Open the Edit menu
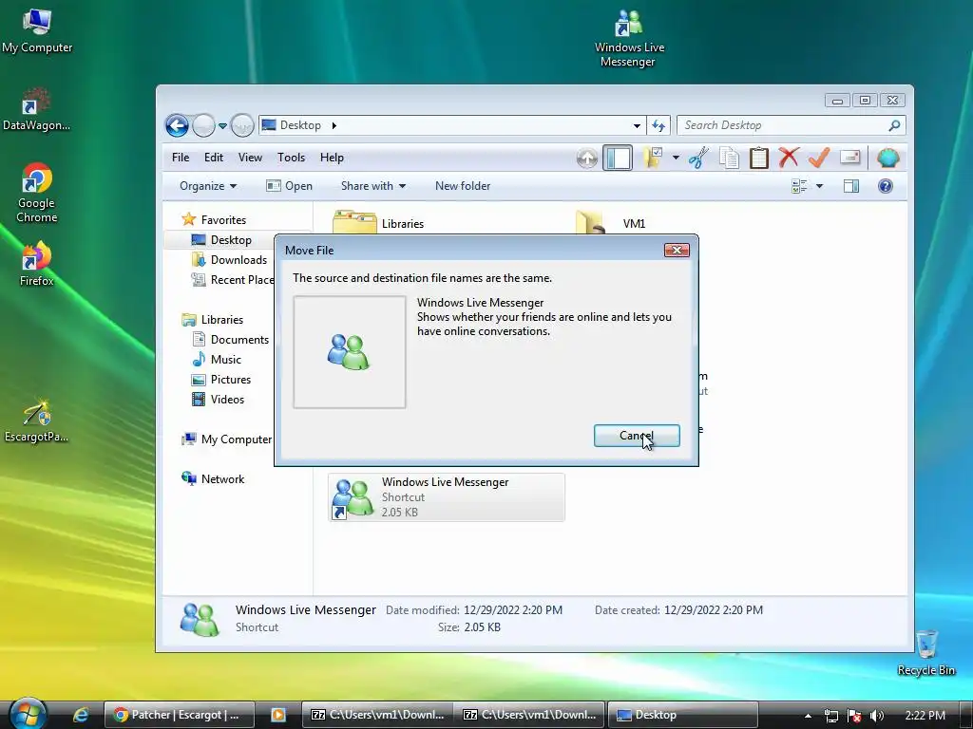Screen dimensions: 973x729 pyautogui.click(x=214, y=158)
